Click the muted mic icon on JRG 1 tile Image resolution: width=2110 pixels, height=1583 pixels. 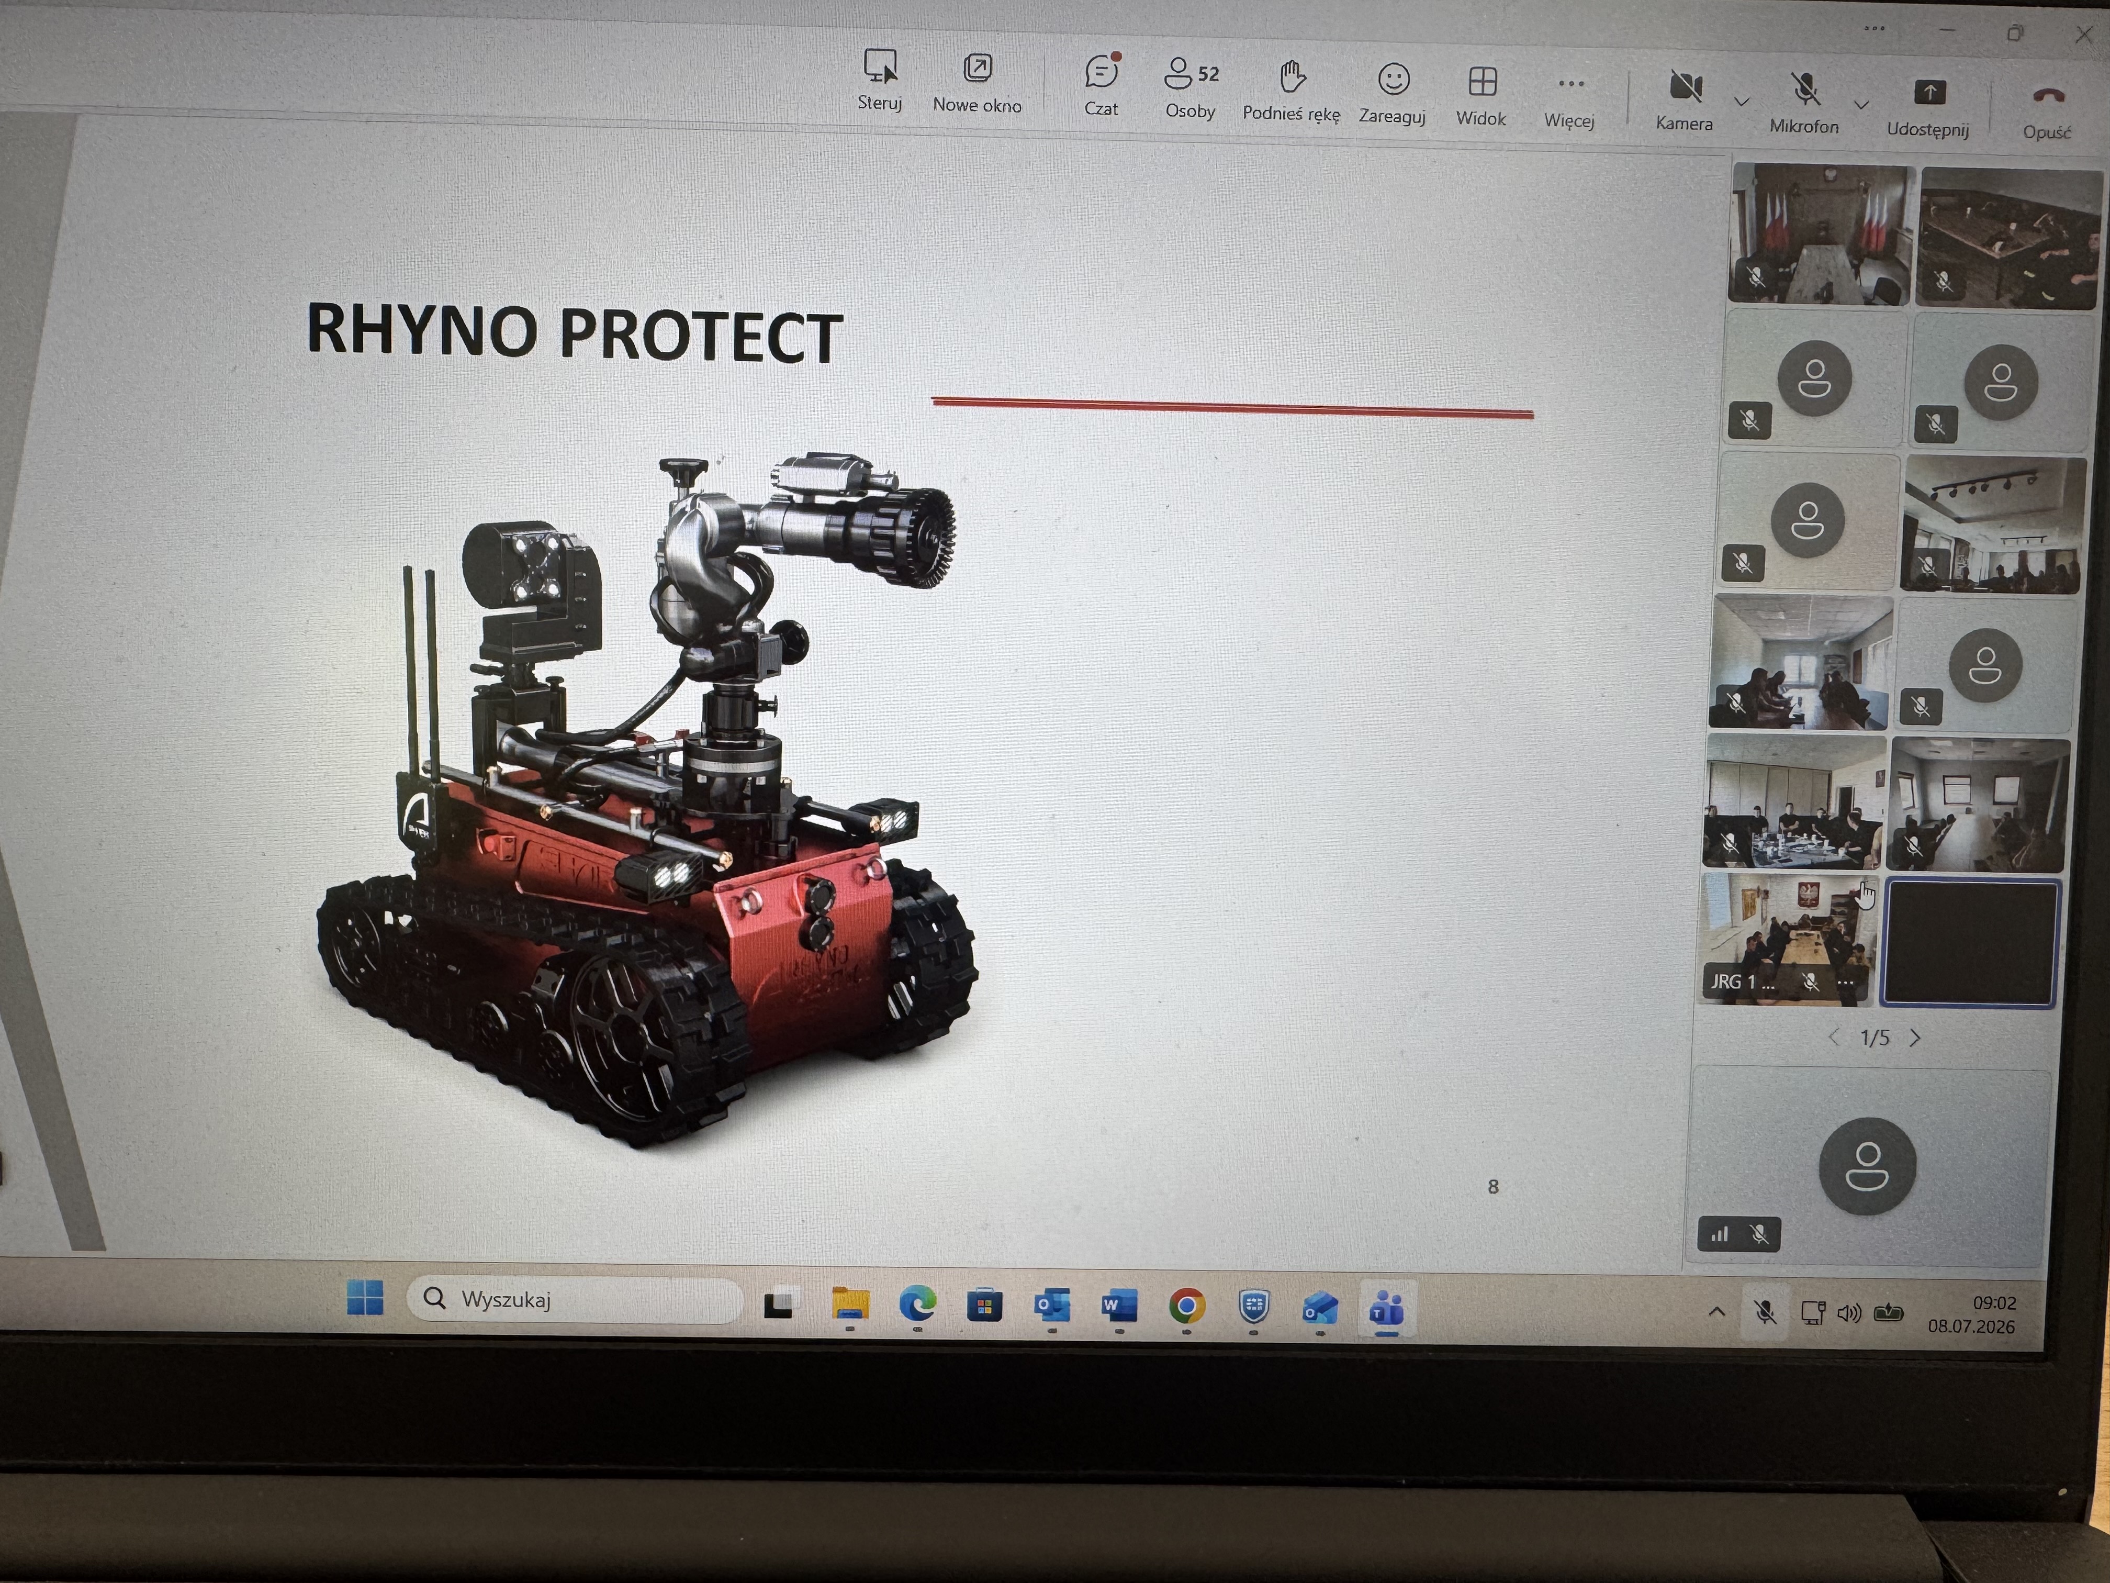pos(1811,982)
